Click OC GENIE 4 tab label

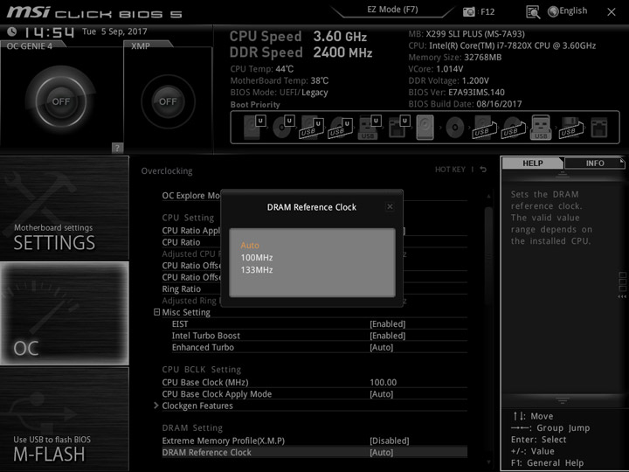point(30,46)
